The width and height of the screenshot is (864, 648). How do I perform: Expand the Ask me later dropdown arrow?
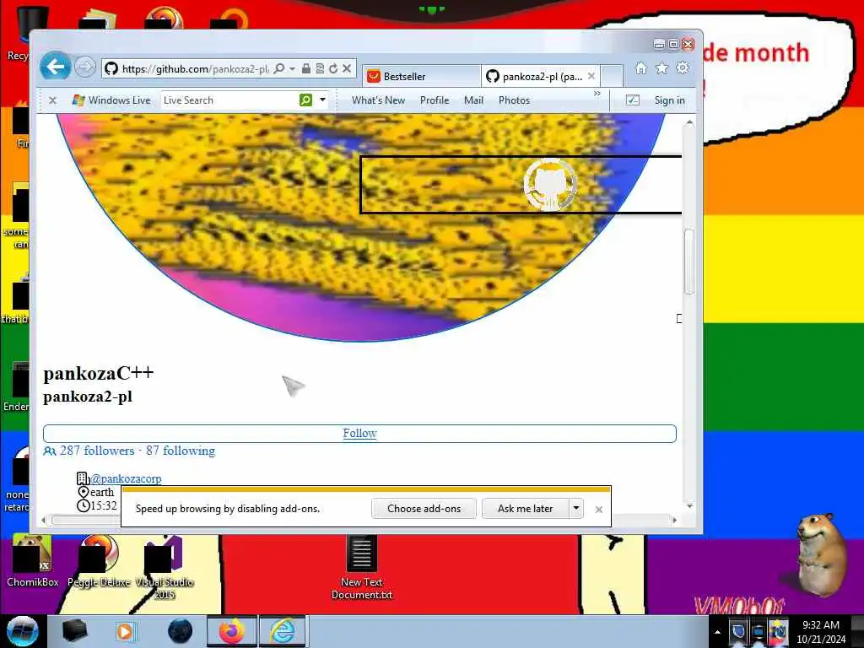[575, 508]
